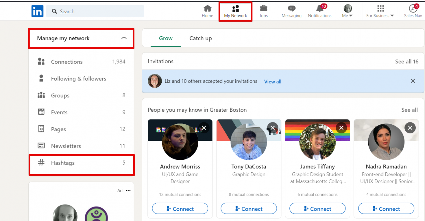Screen dimensions: 425x221
Task: Collapse the Manage my network panel
Action: click(x=124, y=38)
